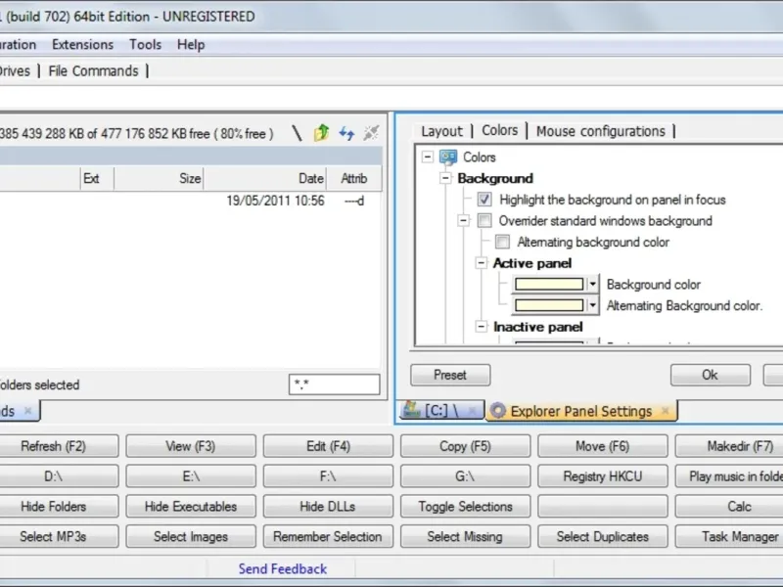Switch to the Mouse configurations tab

(601, 131)
